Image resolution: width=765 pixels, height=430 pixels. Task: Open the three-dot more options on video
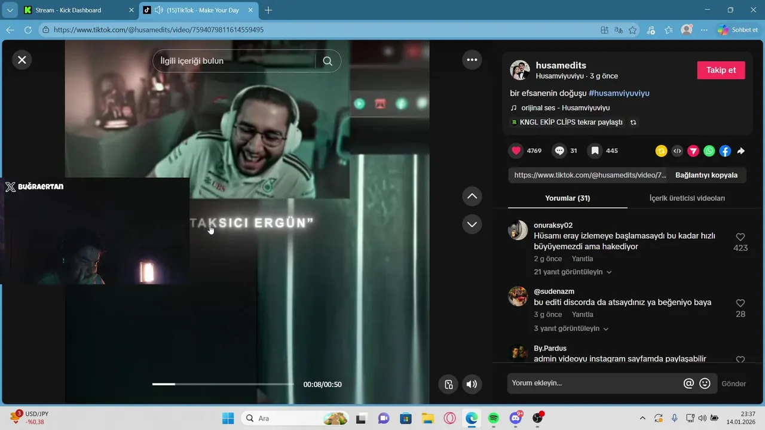[x=472, y=60]
